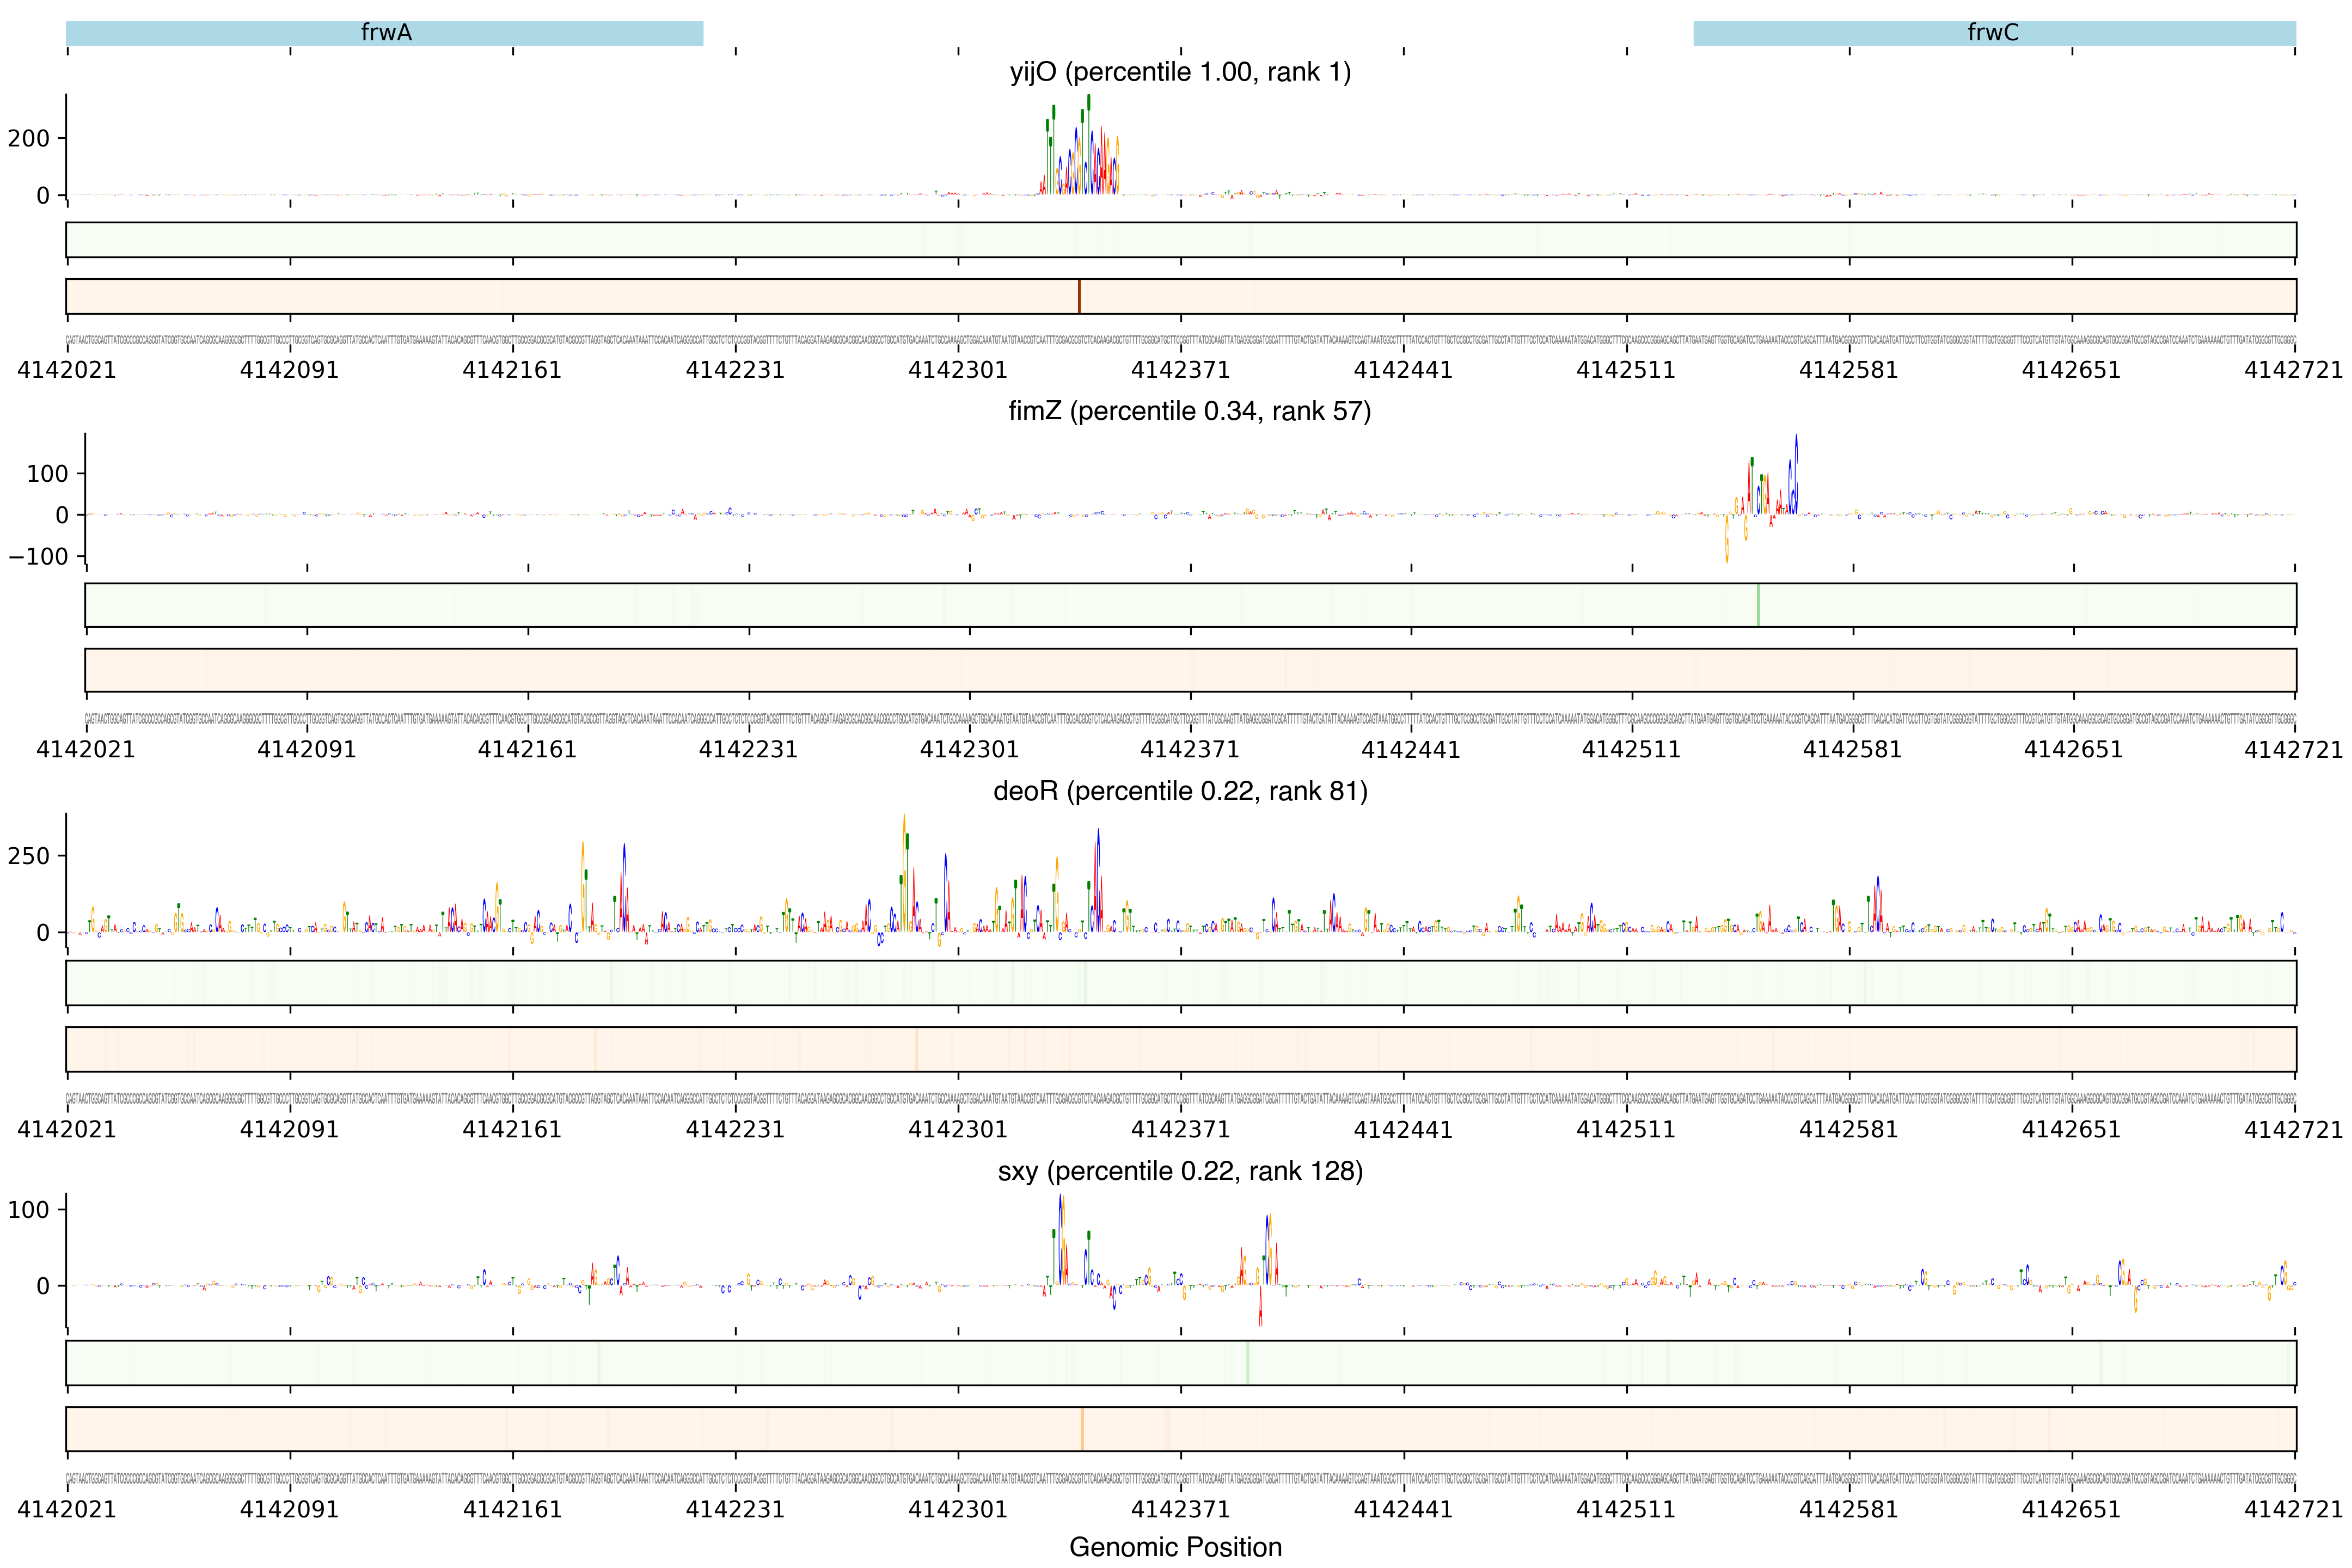Click the y-axis value −100 in fimZ plot
The height and width of the screenshot is (1568, 2352).
39,556
